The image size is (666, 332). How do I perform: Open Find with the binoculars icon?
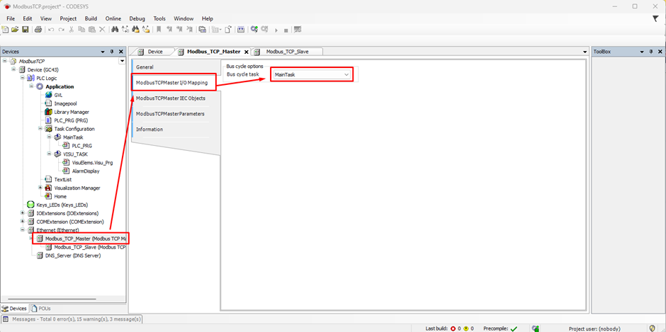115,29
